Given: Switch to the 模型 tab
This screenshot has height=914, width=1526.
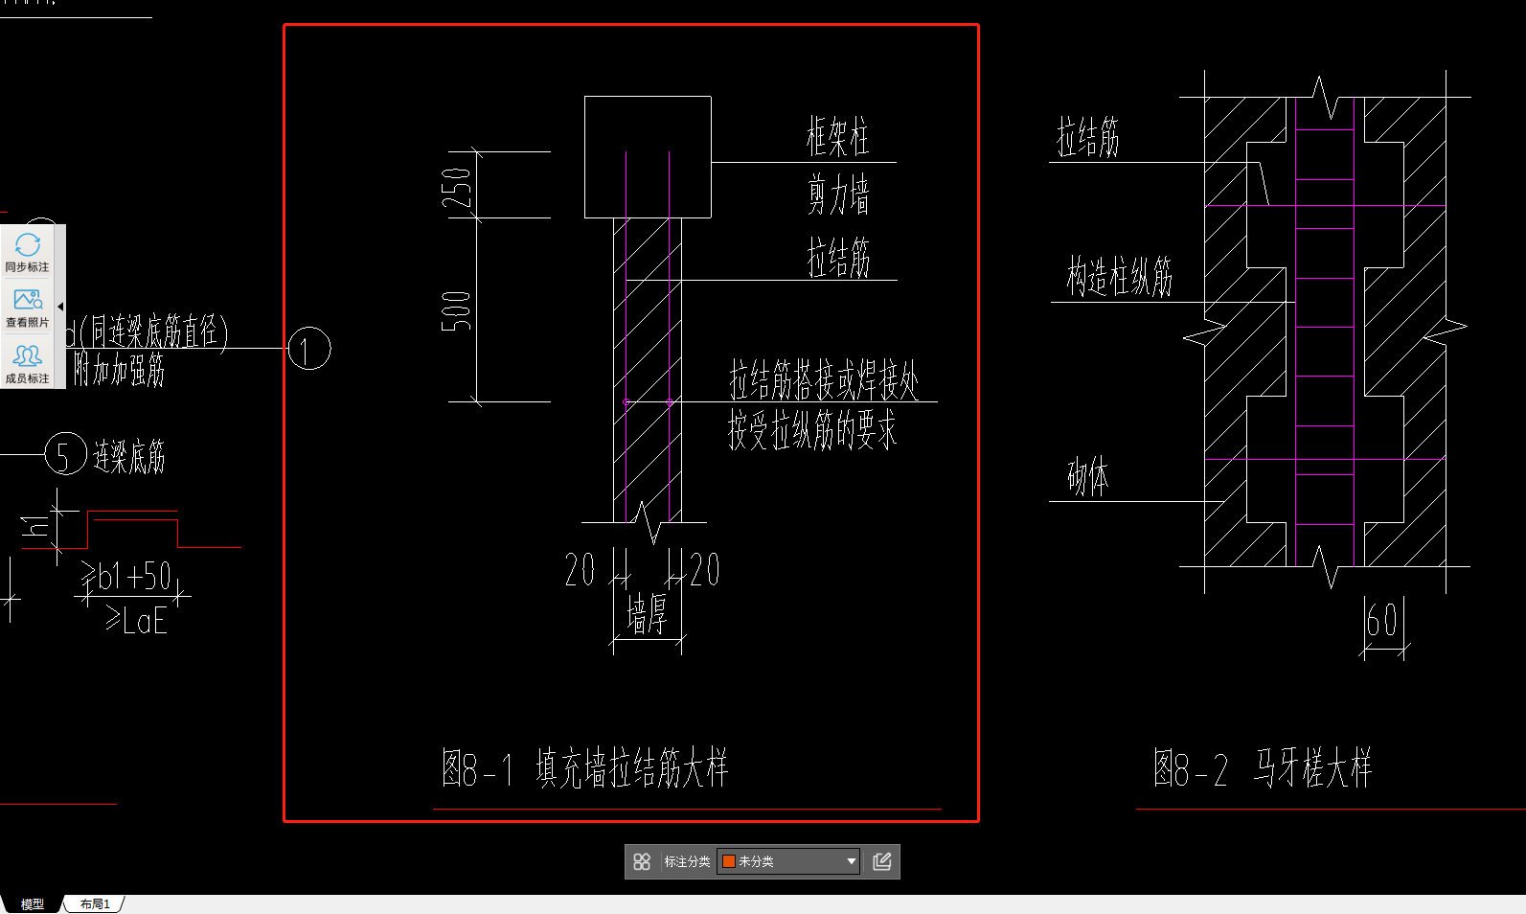Looking at the screenshot, I should coord(33,904).
